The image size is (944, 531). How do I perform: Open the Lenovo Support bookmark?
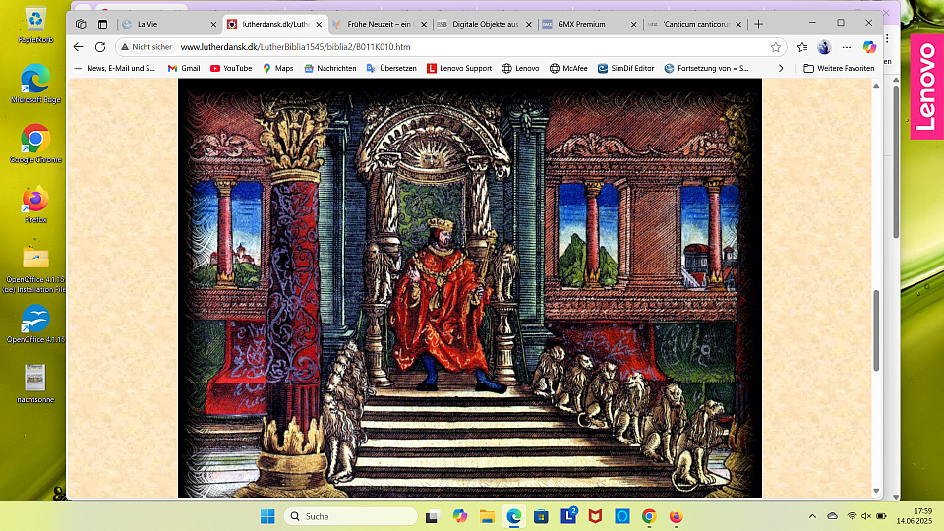(x=459, y=68)
